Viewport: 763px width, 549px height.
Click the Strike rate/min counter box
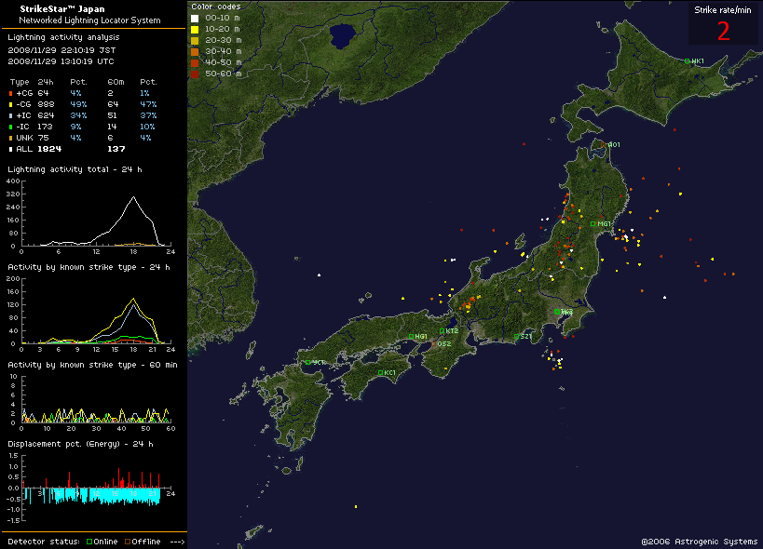point(723,23)
